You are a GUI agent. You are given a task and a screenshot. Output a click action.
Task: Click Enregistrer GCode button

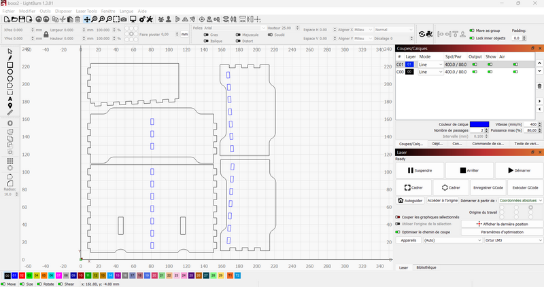(488, 187)
